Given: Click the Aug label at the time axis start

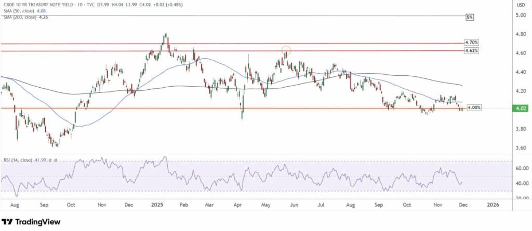Looking at the screenshot, I should click(x=15, y=205).
